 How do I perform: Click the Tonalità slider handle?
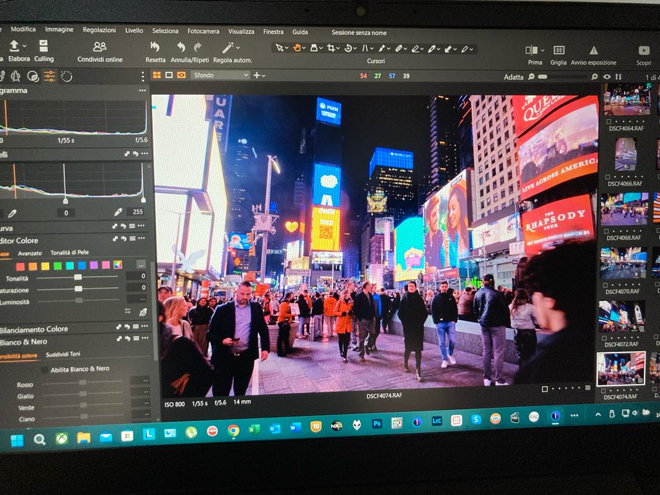click(x=78, y=277)
